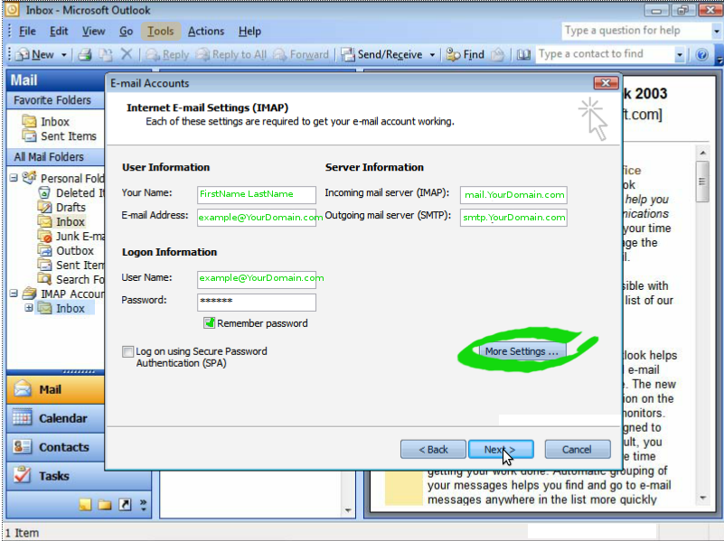This screenshot has height=541, width=724.
Task: Open the Help menu
Action: pos(249,32)
